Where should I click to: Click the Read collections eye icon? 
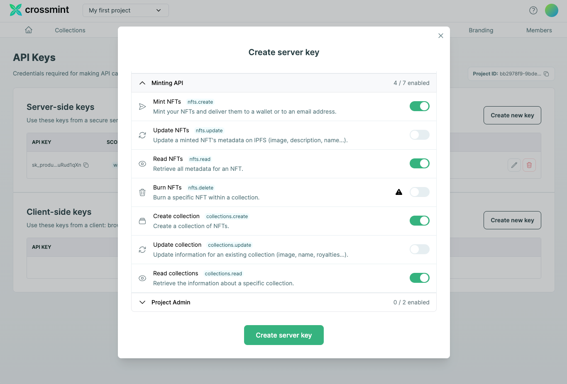pos(142,278)
